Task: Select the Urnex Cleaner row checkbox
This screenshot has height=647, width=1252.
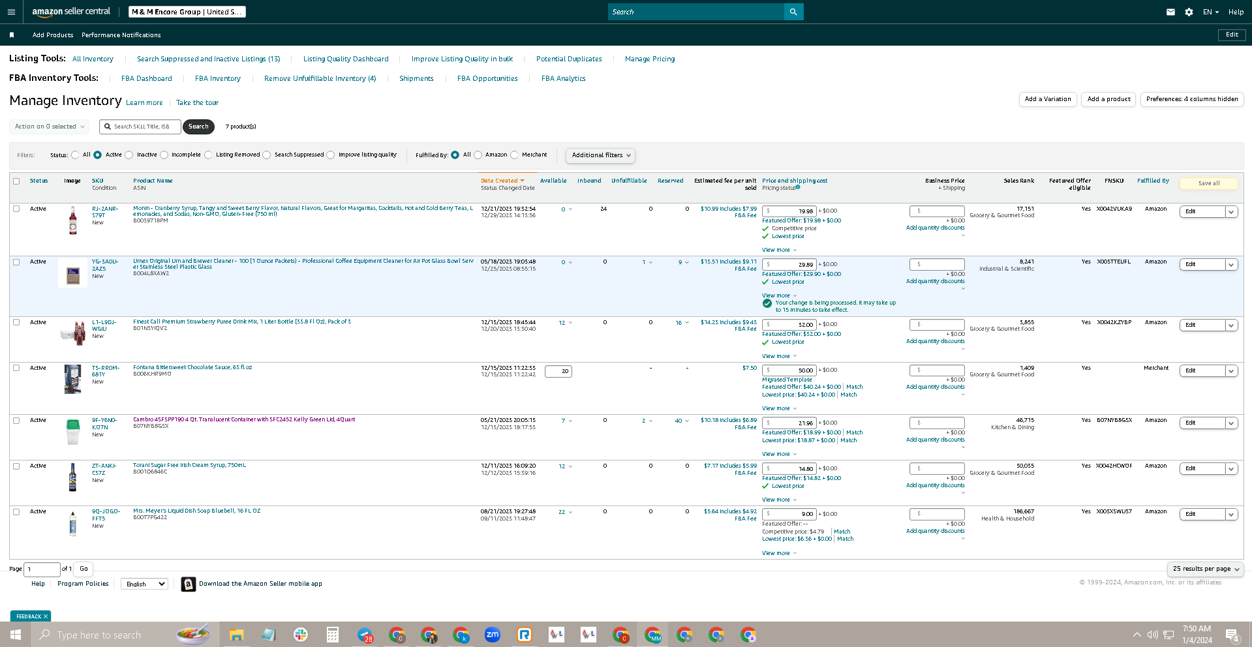Action: click(16, 262)
